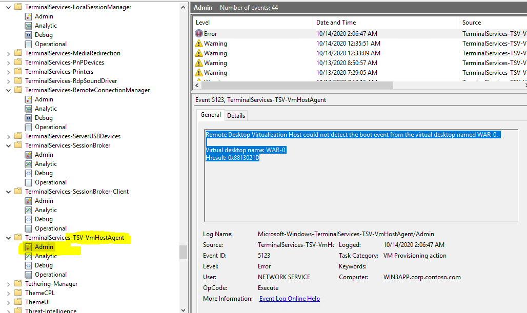Screen dimensions: 527x313
Task: Select the 10/13/2020 8:50:57 AM date cell
Action: click(x=347, y=63)
